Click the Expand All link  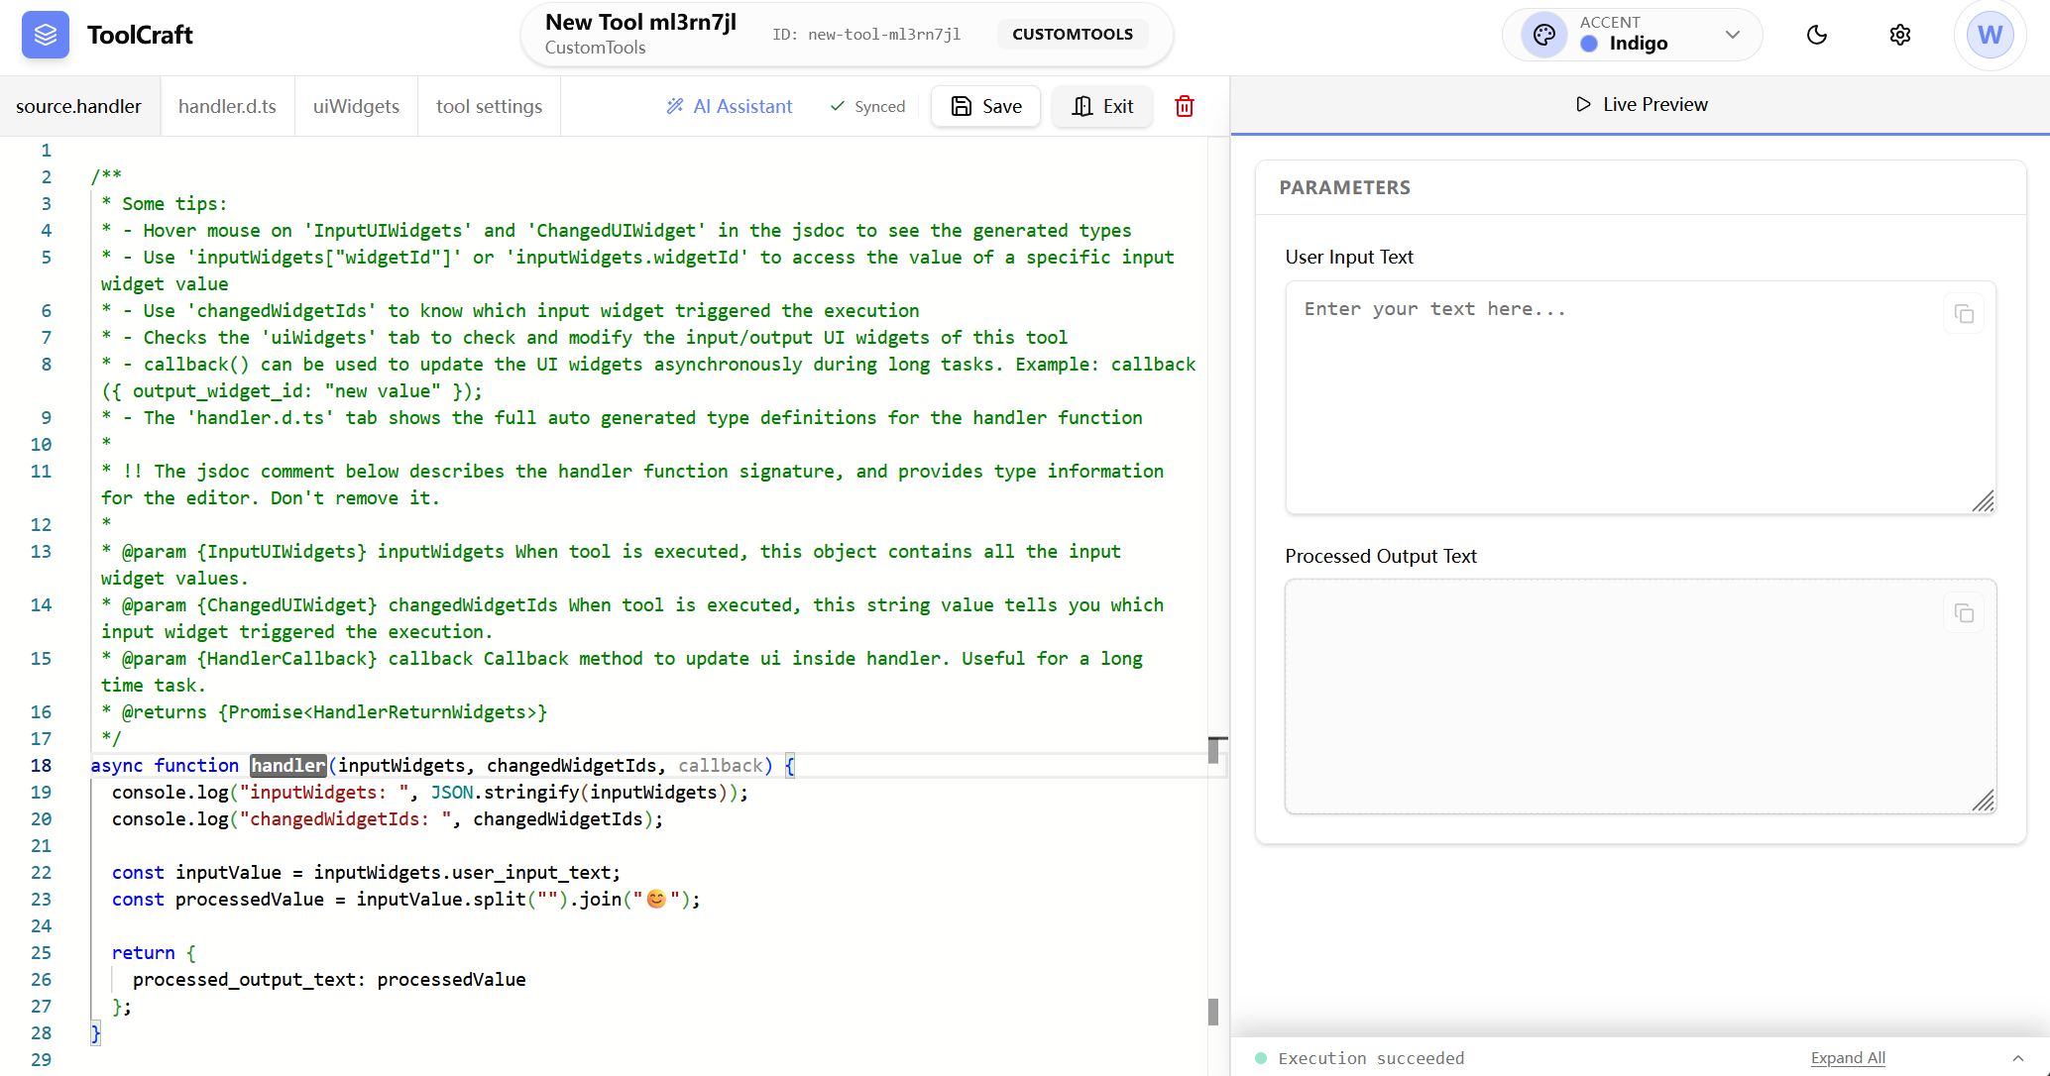[x=1847, y=1058]
